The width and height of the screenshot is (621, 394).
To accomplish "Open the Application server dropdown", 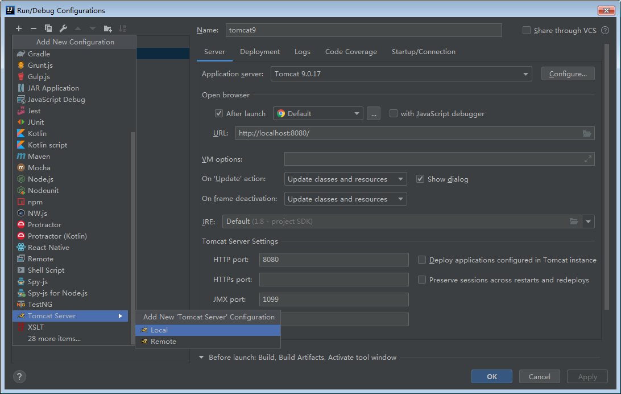I will point(401,74).
